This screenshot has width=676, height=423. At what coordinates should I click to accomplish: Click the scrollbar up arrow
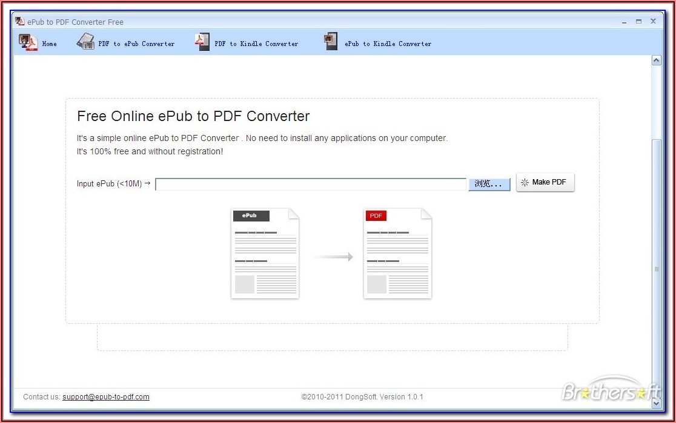pyautogui.click(x=656, y=61)
